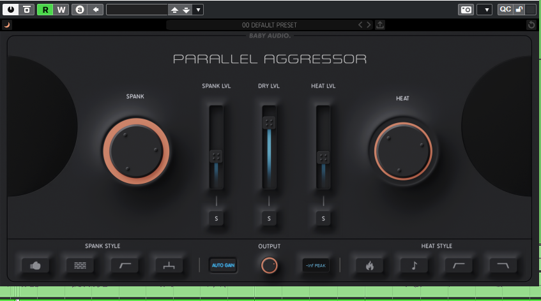The height and width of the screenshot is (301, 541).
Task: Solo the DRY LVL channel
Action: pos(269,218)
